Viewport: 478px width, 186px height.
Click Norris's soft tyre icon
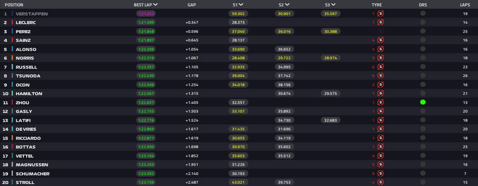(381, 58)
